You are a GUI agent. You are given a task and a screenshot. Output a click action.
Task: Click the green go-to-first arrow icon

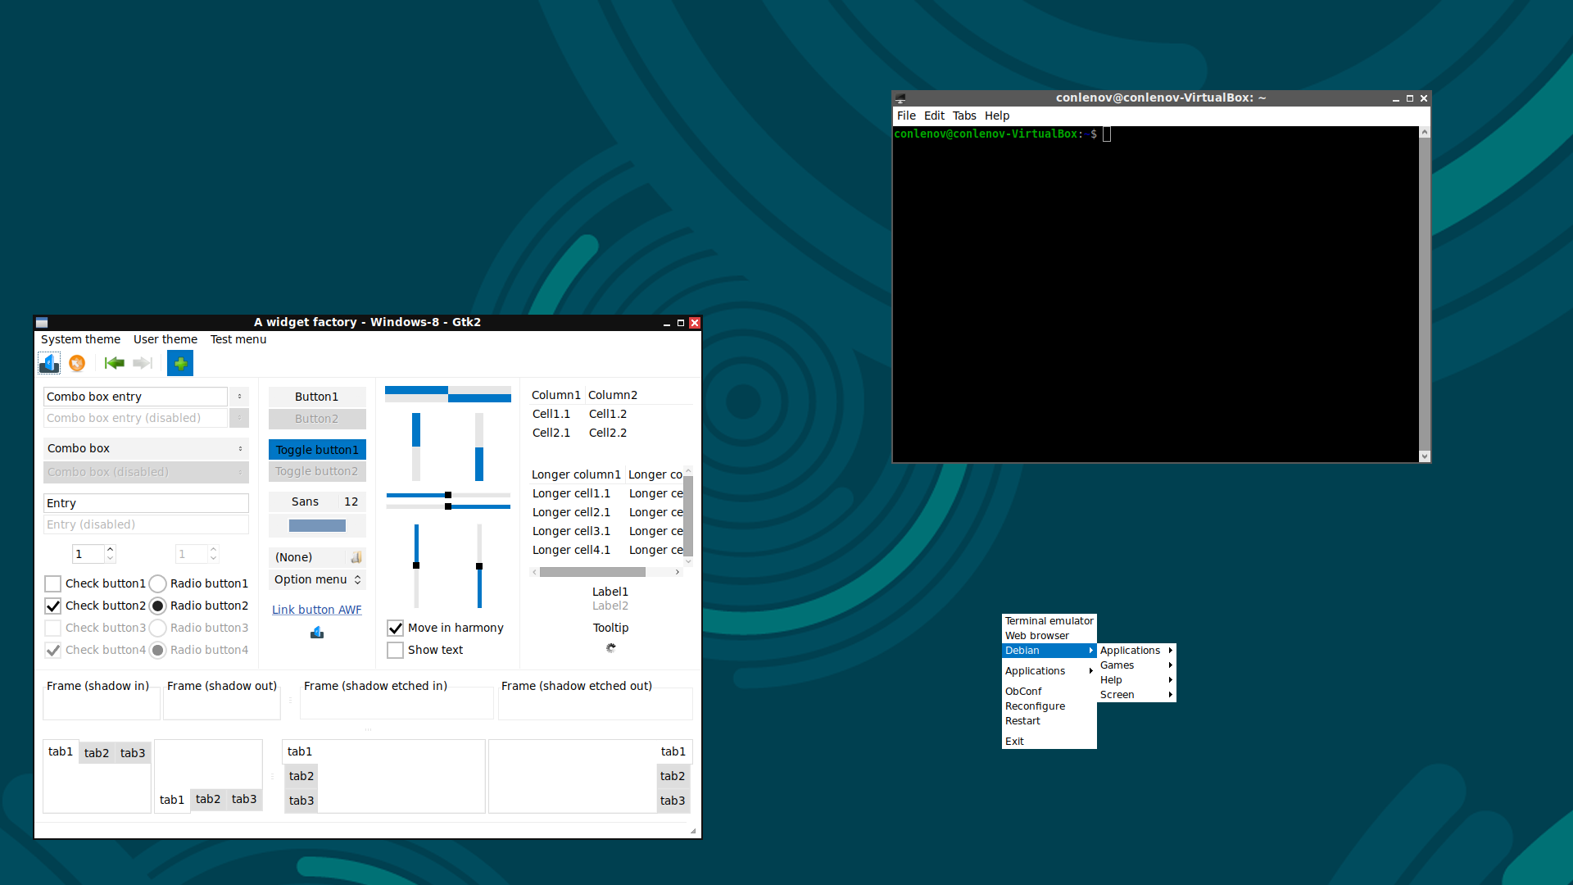pyautogui.click(x=114, y=363)
